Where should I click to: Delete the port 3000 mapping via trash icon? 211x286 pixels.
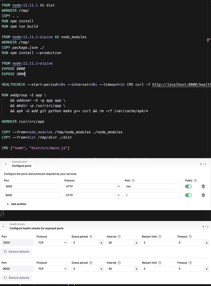pos(203,186)
